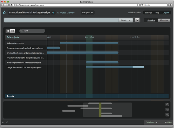Click the fit-to-calendar icon between zoom buttons
The width and height of the screenshot is (174, 129).
[167, 110]
